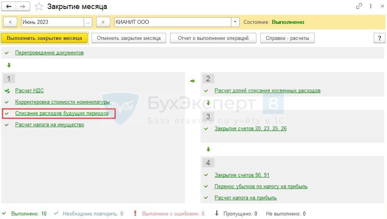The height and width of the screenshot is (219, 387).
Task: Go to previous month with < button
Action: click(10, 22)
